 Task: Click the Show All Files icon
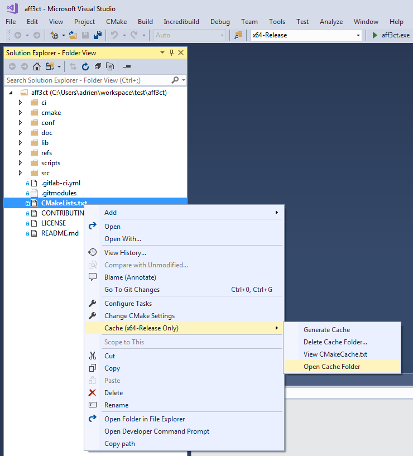(x=110, y=66)
